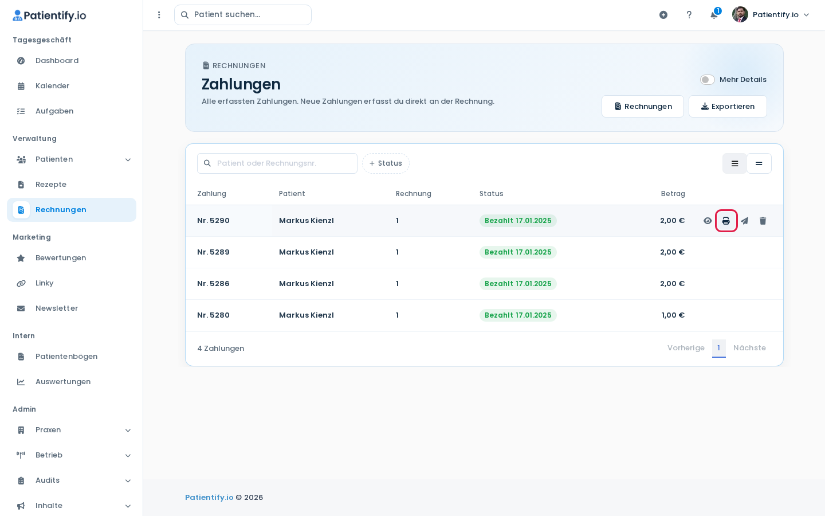Send payment Nr. 5290 via paper plane
Screen dimensions: 825x516
[x=744, y=221]
